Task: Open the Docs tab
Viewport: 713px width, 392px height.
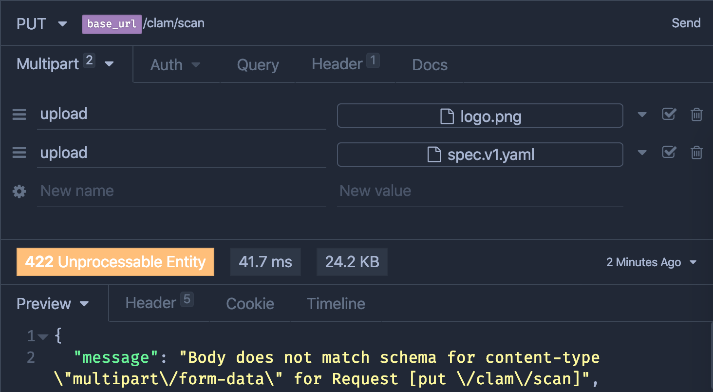Action: point(430,65)
